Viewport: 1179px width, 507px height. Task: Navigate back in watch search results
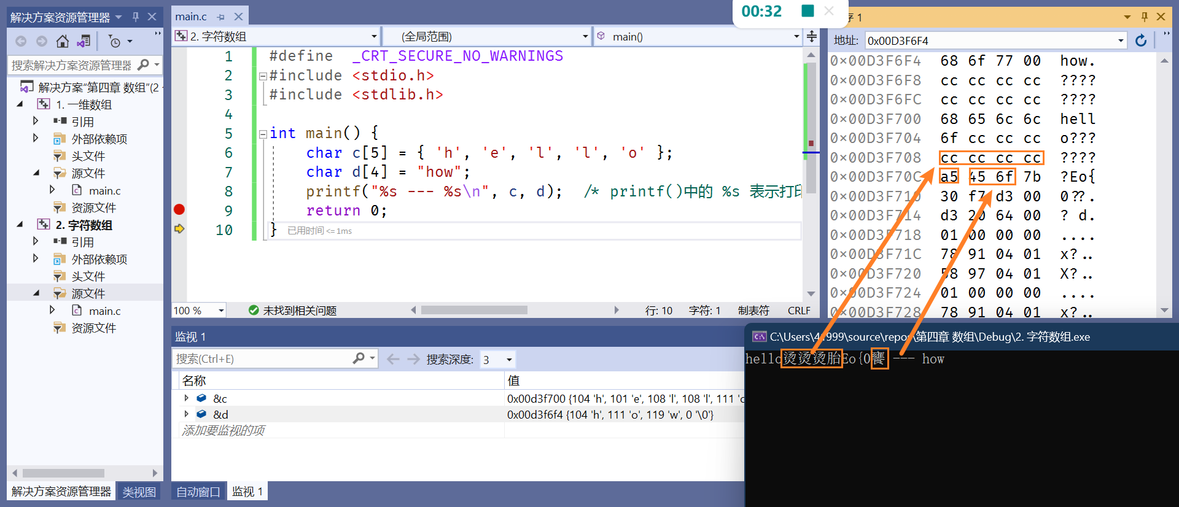click(393, 359)
